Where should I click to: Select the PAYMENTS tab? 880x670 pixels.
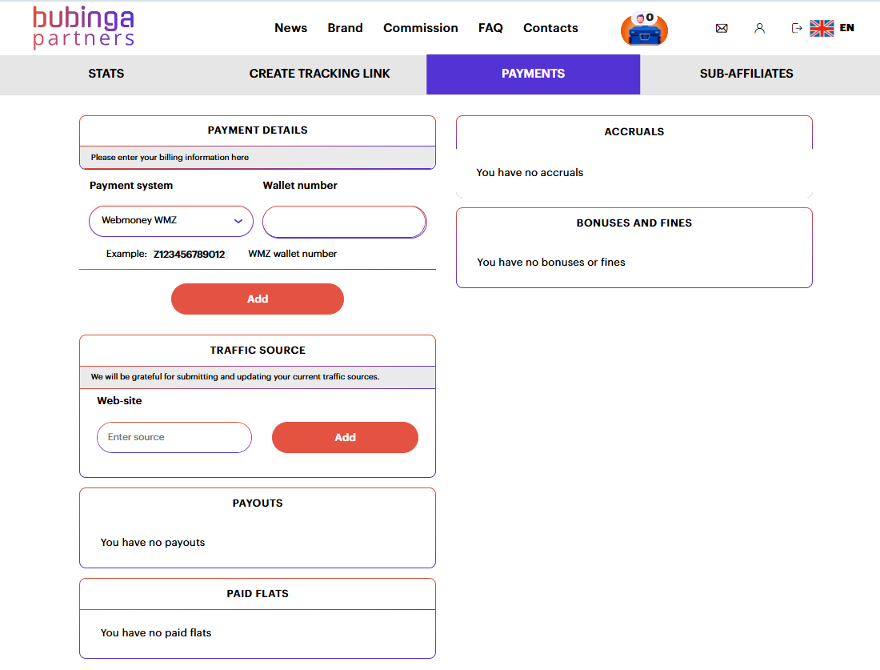[x=533, y=74]
